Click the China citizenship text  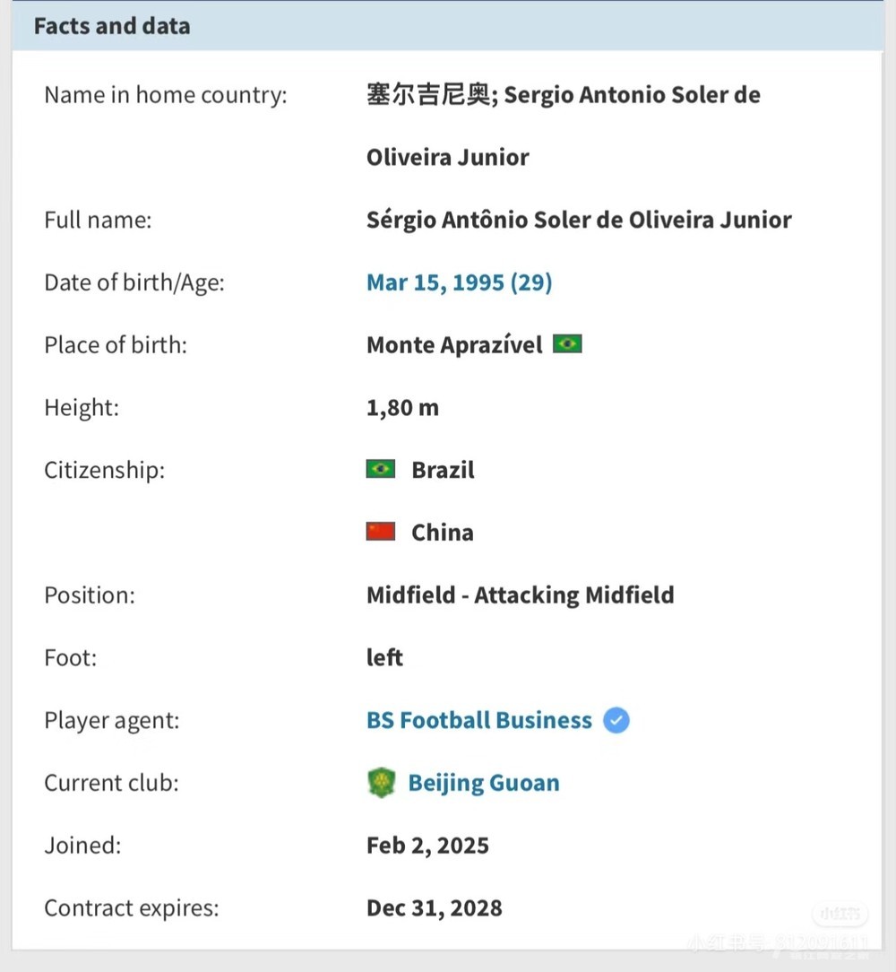point(442,533)
